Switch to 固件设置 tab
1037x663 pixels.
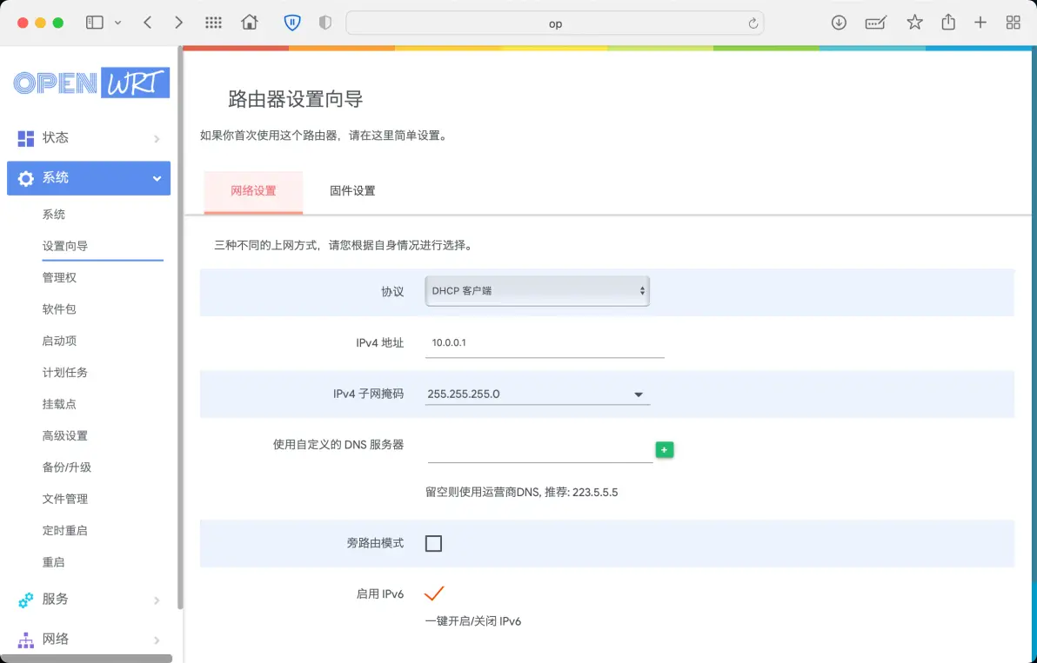pos(352,191)
